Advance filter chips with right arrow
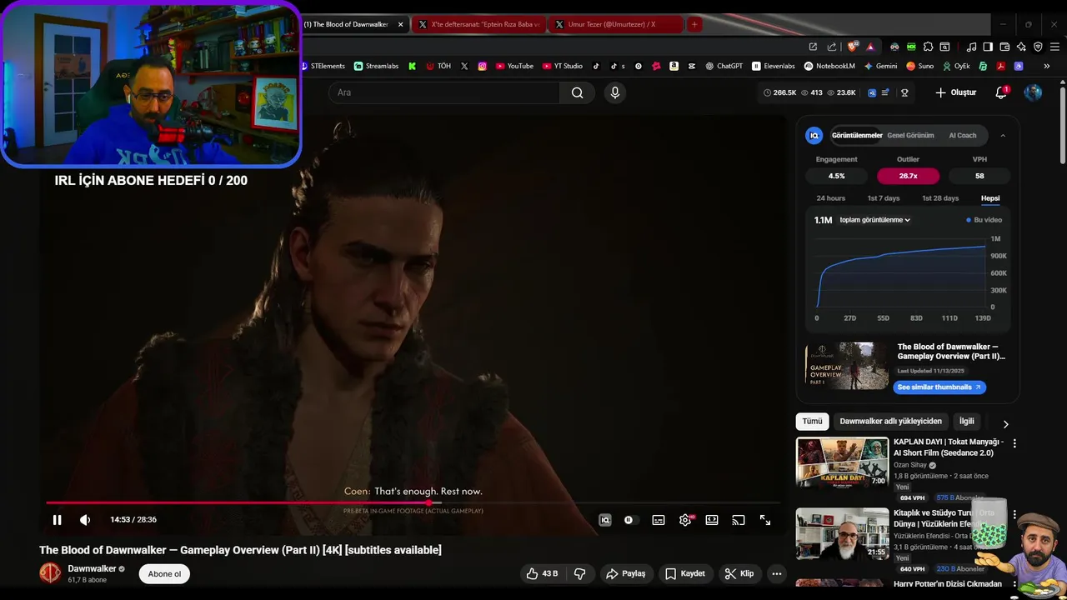 [1005, 423]
